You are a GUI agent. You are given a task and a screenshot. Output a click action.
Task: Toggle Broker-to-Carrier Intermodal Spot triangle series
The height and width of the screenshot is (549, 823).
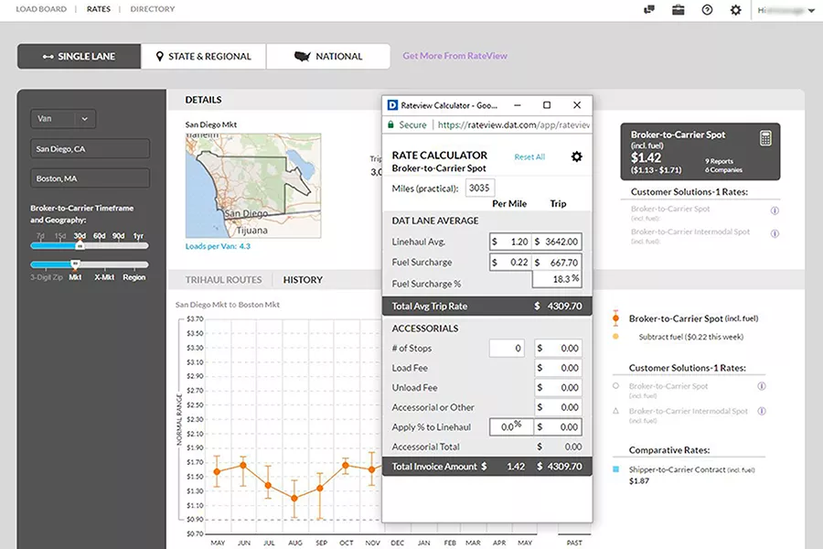click(615, 411)
